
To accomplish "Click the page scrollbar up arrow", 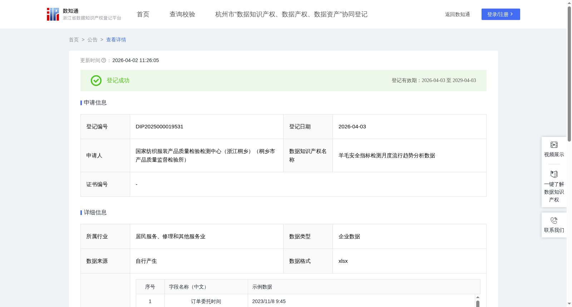I will [x=569, y=3].
